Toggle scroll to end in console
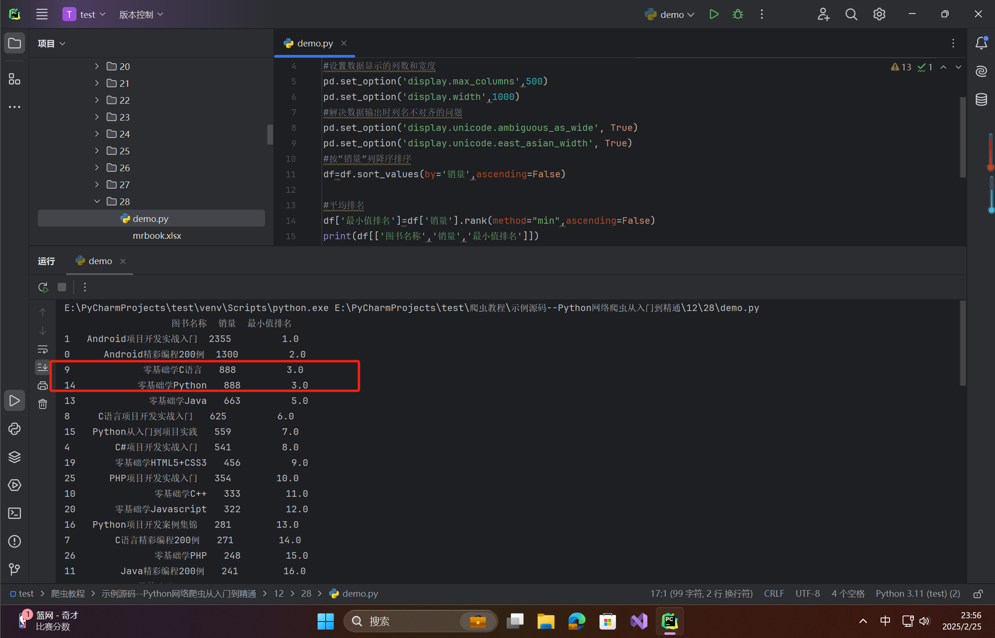The height and width of the screenshot is (638, 995). tap(43, 367)
